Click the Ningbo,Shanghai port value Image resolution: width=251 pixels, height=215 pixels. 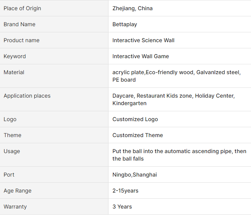click(135, 175)
